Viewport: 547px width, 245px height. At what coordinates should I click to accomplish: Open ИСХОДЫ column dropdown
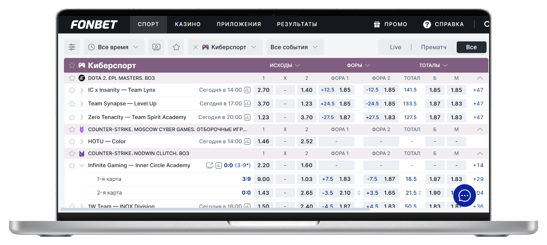pos(285,65)
